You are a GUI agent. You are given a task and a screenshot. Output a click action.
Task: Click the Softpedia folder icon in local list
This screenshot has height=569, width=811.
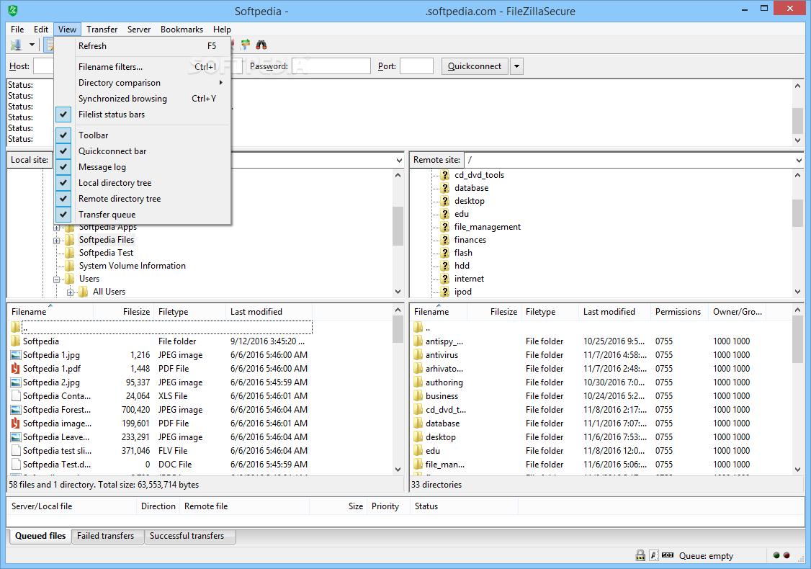coord(16,341)
